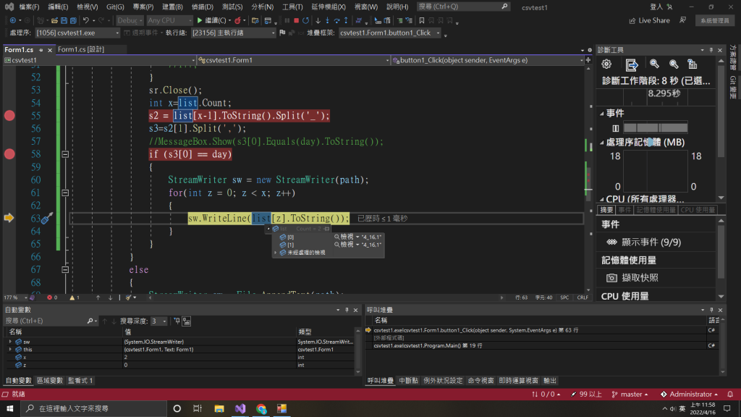741x417 pixels.
Task: Click the diagnostic tools output selection icon
Action: click(631, 64)
